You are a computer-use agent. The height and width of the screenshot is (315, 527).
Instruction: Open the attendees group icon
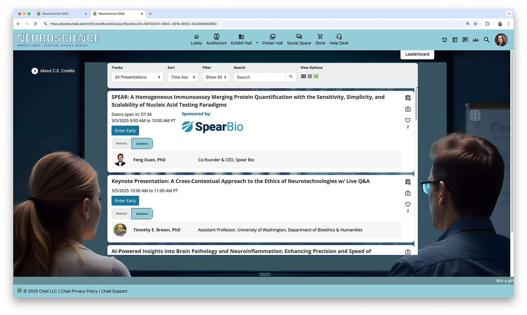[x=476, y=40]
